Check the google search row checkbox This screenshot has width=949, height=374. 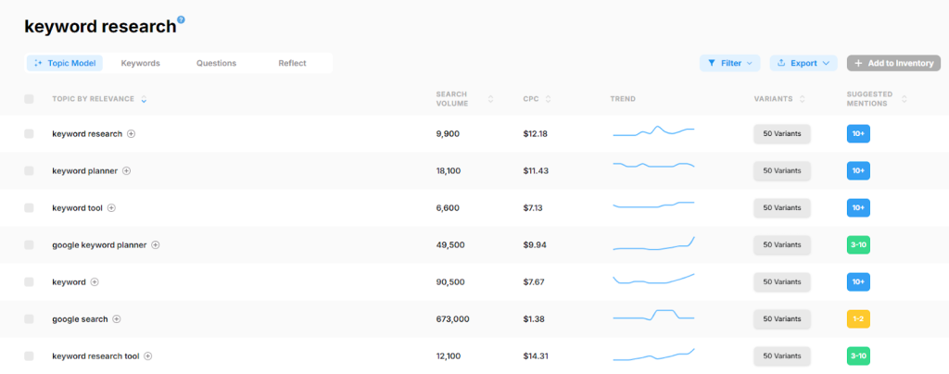click(29, 318)
